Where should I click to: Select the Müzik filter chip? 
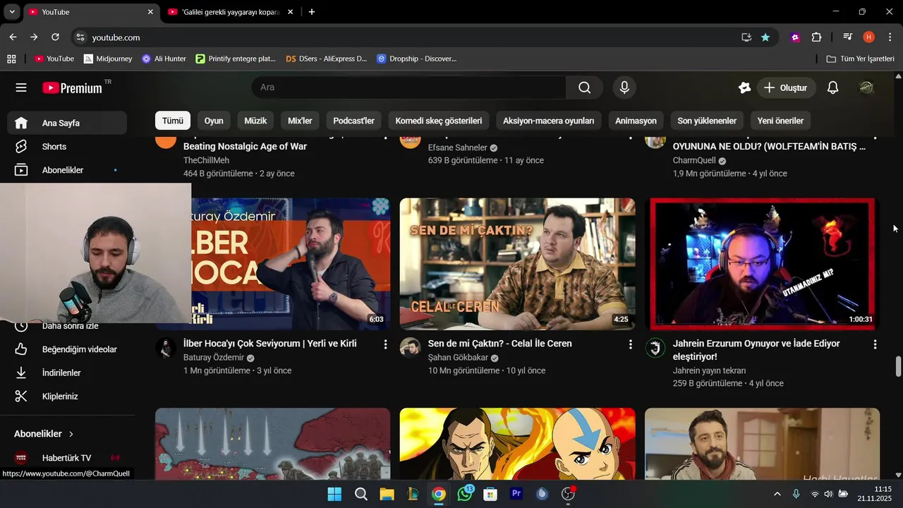[255, 121]
